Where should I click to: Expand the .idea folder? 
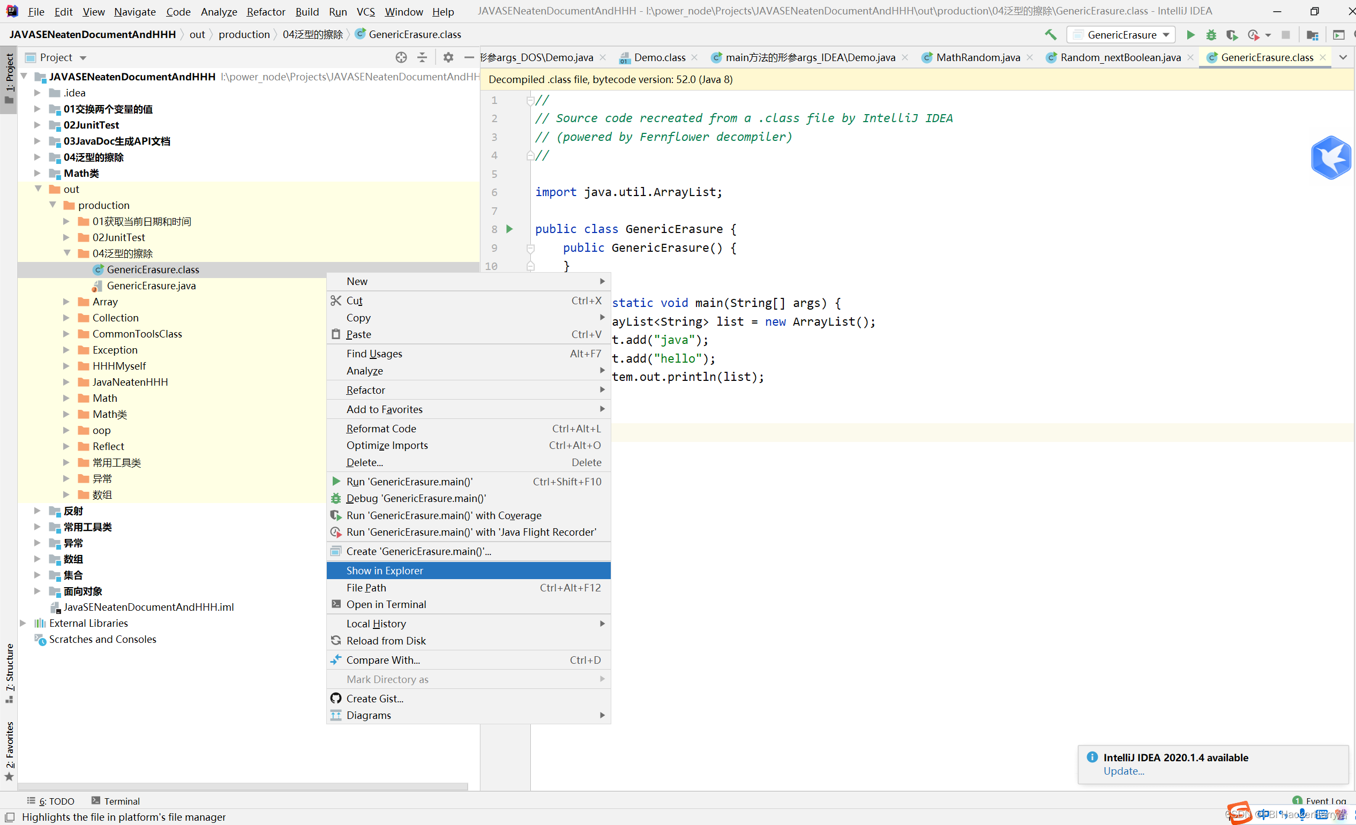37,93
